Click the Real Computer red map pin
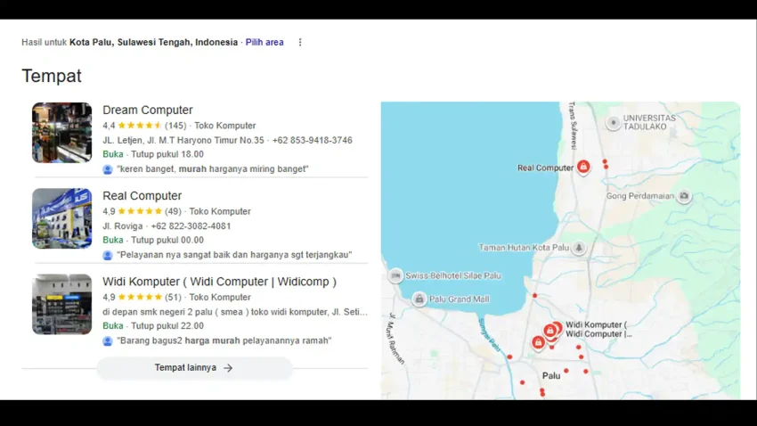Viewport: 757px width, 426px height. 583,168
